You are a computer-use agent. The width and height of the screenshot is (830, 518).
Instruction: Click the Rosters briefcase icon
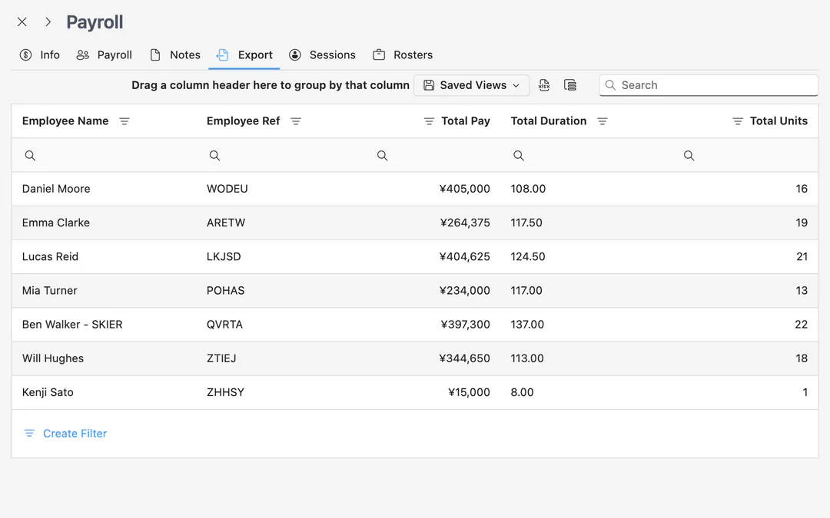pyautogui.click(x=379, y=55)
